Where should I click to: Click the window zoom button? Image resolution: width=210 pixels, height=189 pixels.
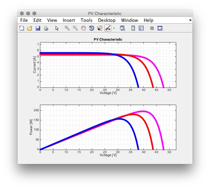34,13
